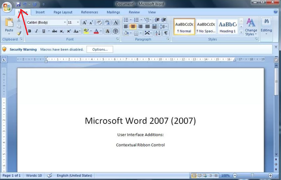
Task: Apply character border to text
Action: [x=116, y=22]
